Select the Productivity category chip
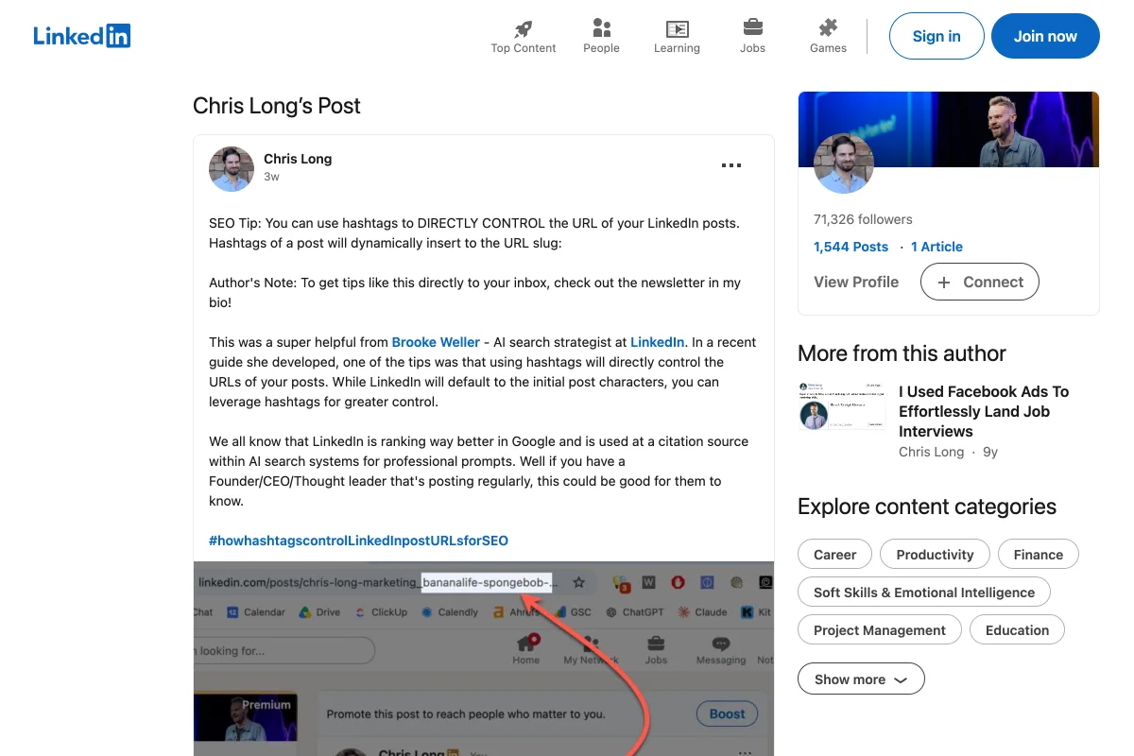The width and height of the screenshot is (1134, 756). [935, 555]
